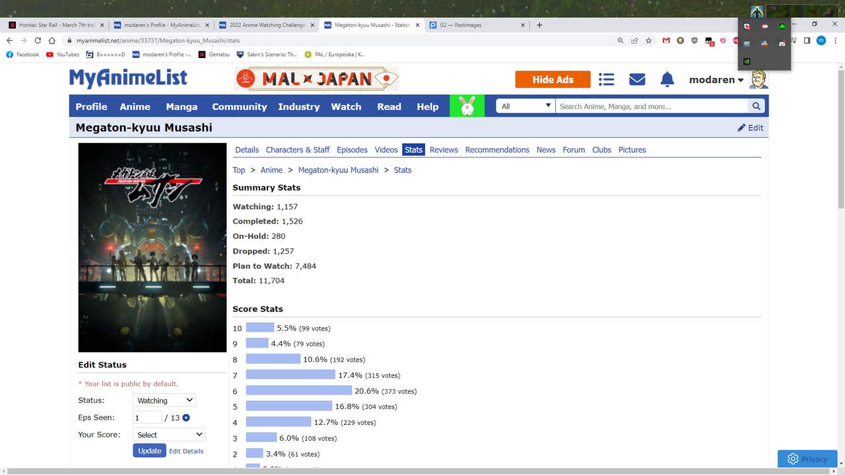Switch to the Recommendations tab

pyautogui.click(x=497, y=150)
